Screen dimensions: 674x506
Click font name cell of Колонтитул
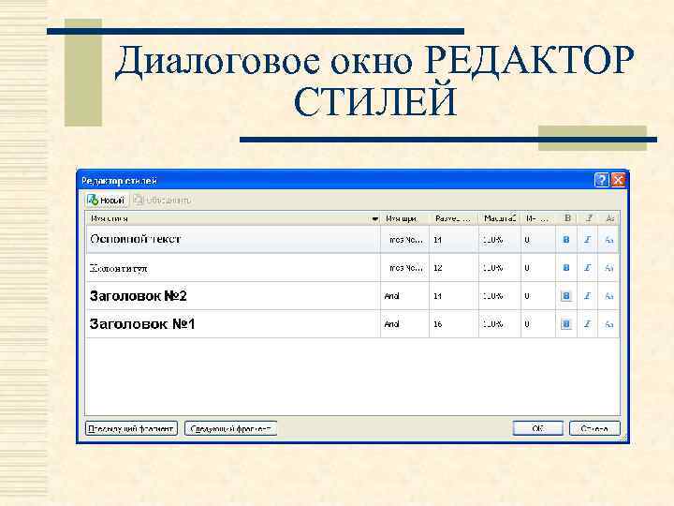coord(405,268)
